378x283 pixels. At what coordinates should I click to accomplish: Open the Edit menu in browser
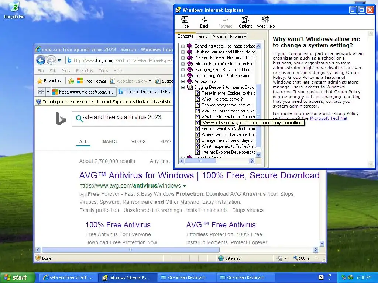coord(53,71)
